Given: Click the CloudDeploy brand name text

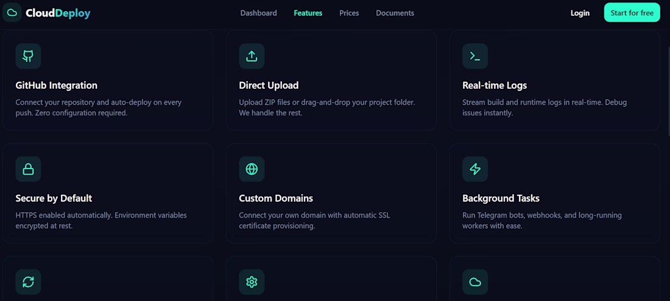Looking at the screenshot, I should (x=58, y=13).
